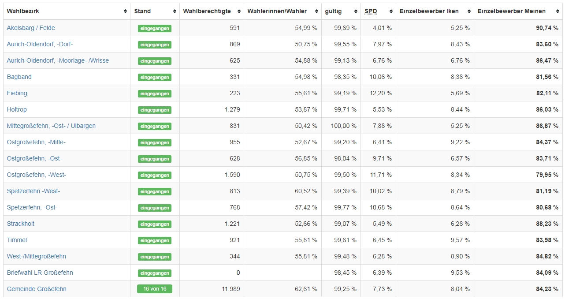Viewport: 565px width, 299px height.
Task: Click sort icon next to Stand header
Action: [175, 11]
